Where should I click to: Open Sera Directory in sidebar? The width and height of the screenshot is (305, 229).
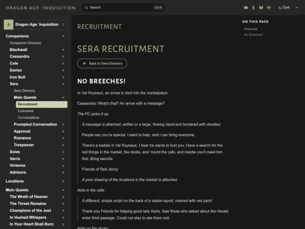click(x=24, y=90)
